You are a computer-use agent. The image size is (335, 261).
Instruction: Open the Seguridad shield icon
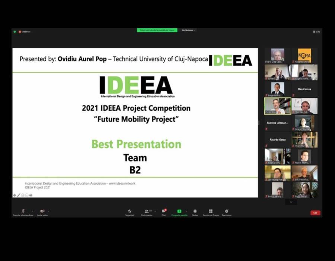pyautogui.click(x=130, y=211)
